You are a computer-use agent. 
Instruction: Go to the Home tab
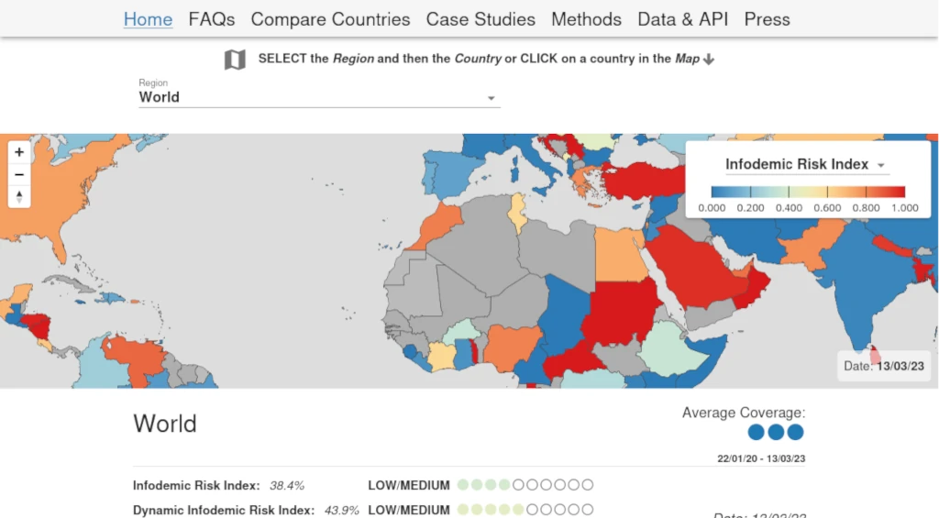[x=148, y=19]
